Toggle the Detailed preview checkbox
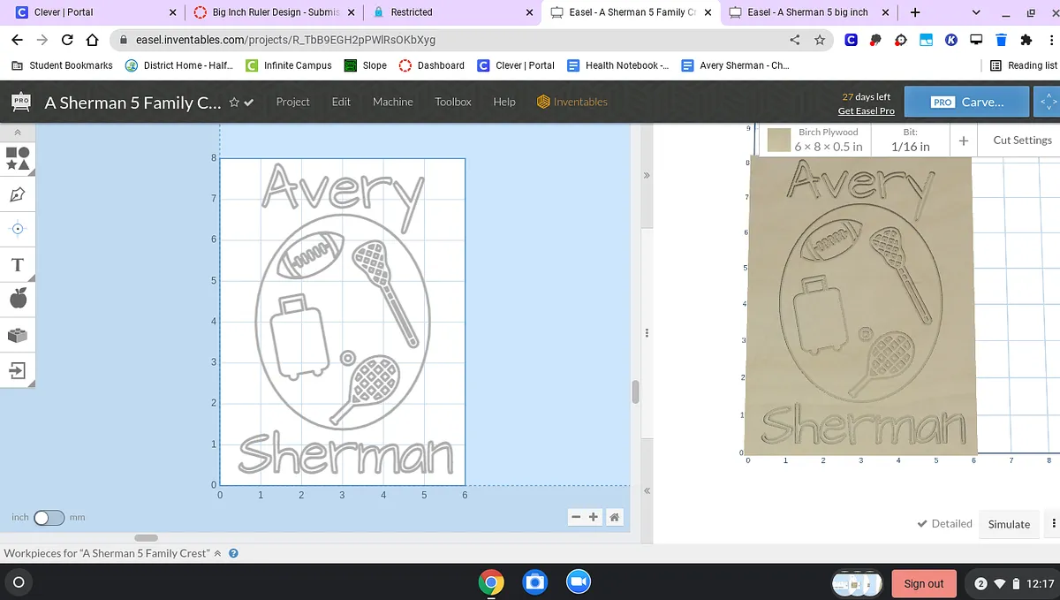The height and width of the screenshot is (600, 1060). point(944,524)
